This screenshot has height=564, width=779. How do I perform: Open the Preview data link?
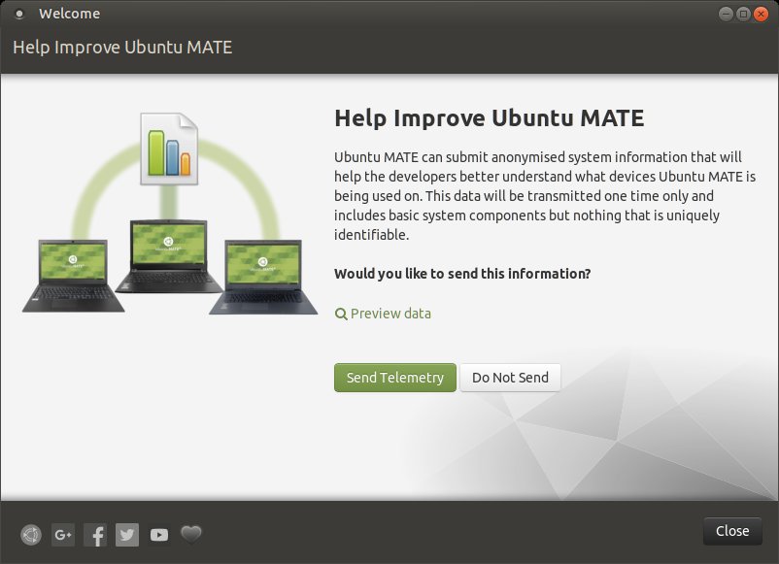[383, 314]
